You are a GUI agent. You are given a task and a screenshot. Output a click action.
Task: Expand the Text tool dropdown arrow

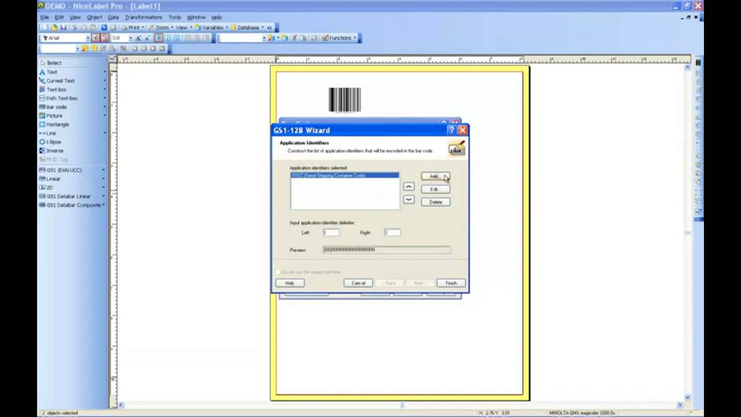[x=104, y=72]
